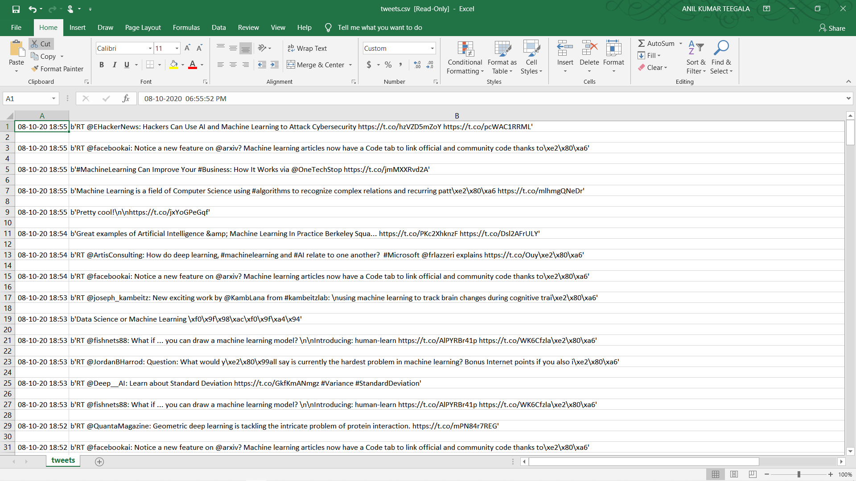Click Tell me what you want to do
856x481 pixels.
coord(380,28)
